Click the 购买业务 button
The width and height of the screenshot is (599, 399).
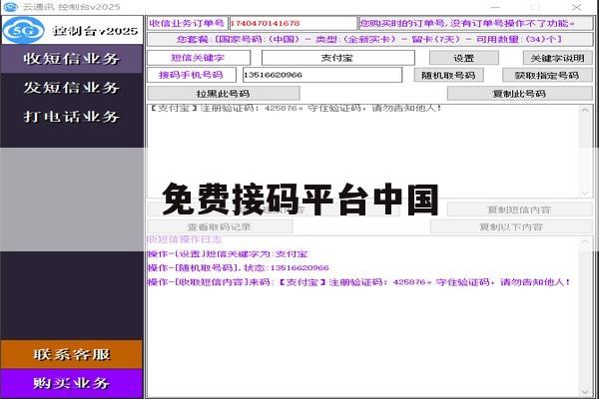(72, 383)
